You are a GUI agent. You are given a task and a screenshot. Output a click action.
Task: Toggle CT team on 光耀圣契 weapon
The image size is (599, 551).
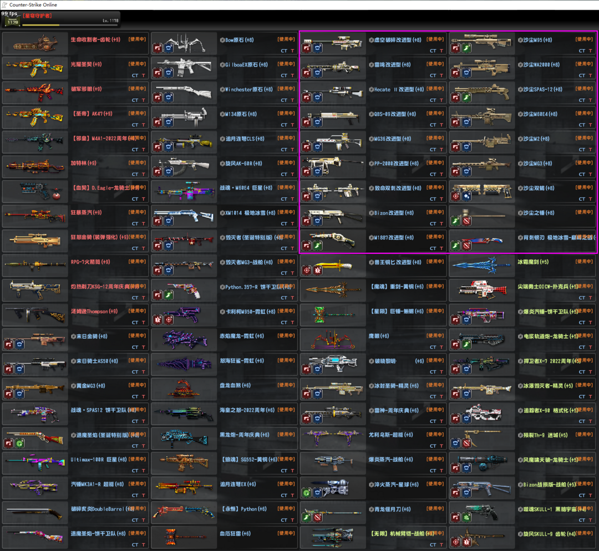point(135,76)
